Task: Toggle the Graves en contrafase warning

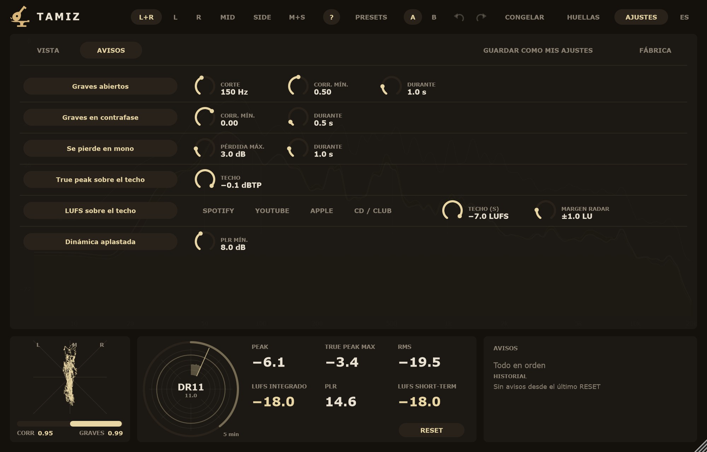Action: click(x=100, y=117)
